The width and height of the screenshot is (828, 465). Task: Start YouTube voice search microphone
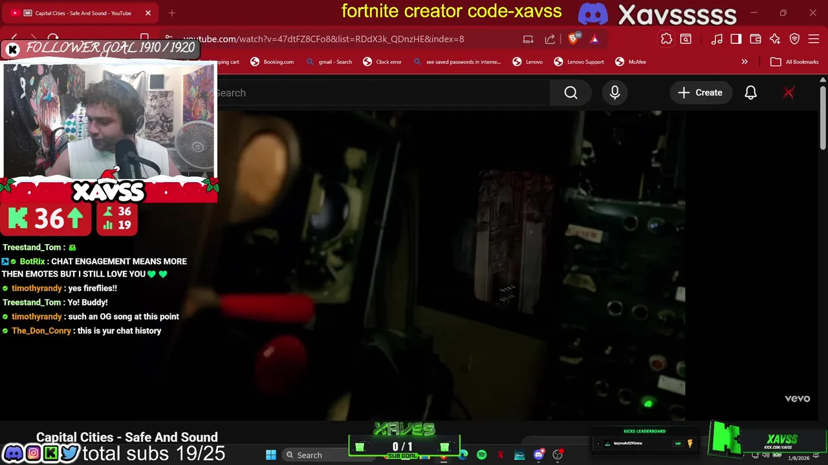(x=615, y=93)
